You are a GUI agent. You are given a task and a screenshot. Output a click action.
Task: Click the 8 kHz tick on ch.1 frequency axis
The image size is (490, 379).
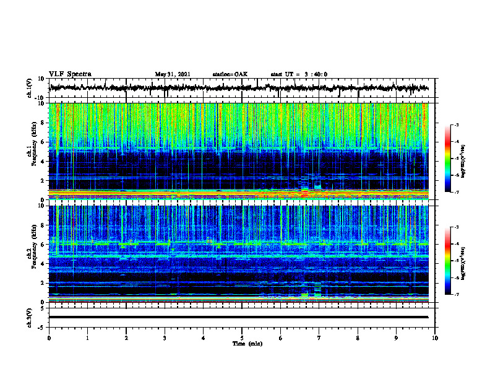43,123
